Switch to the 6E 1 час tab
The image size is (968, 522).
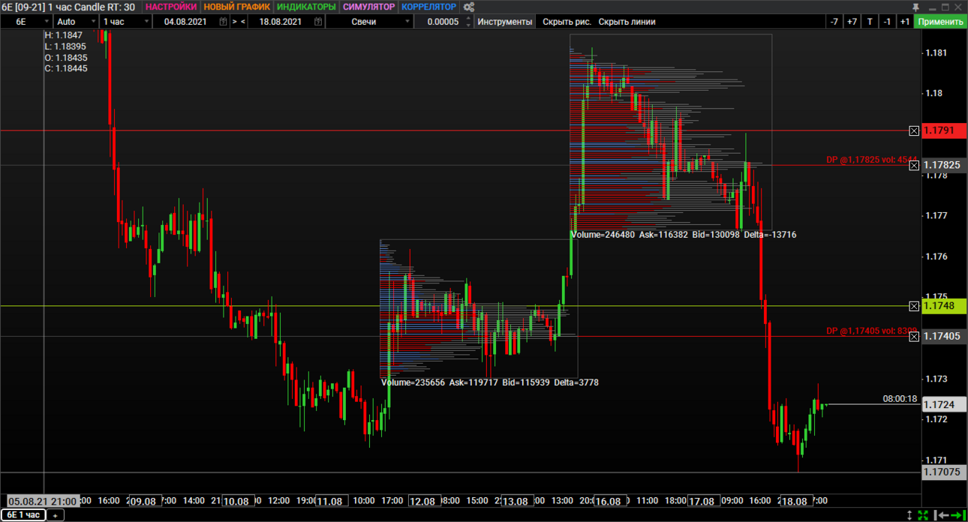[x=23, y=515]
